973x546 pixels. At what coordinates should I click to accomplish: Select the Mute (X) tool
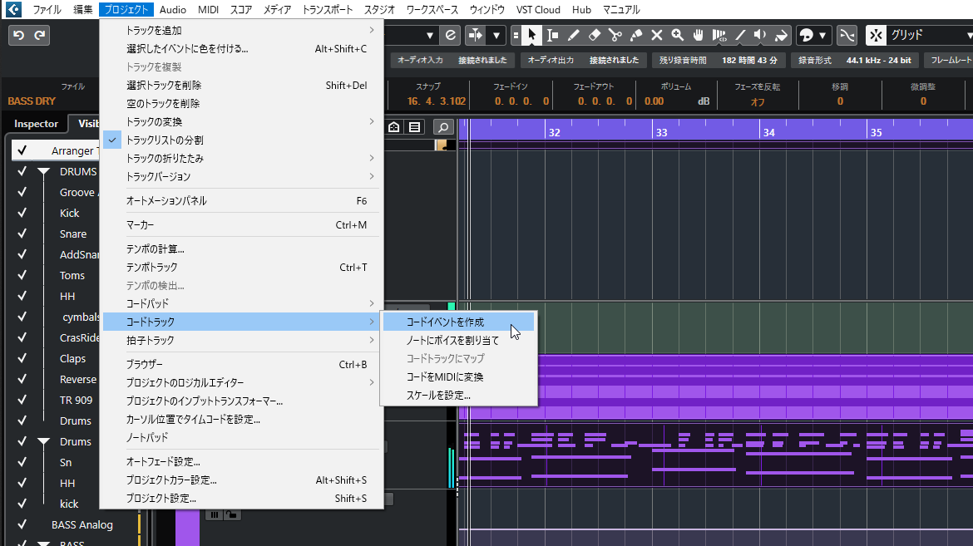pyautogui.click(x=656, y=35)
